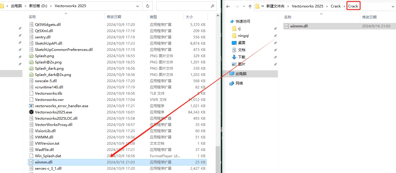Click the Splash.png image file icon

click(x=31, y=56)
